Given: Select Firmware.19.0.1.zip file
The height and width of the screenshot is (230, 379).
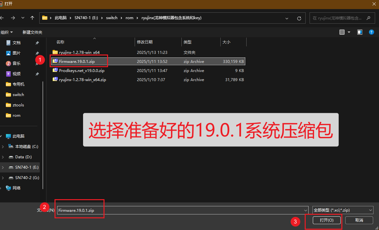Looking at the screenshot, I should [x=148, y=61].
